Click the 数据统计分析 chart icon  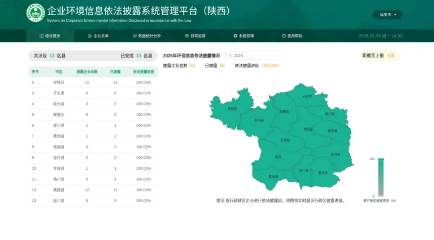pos(135,36)
